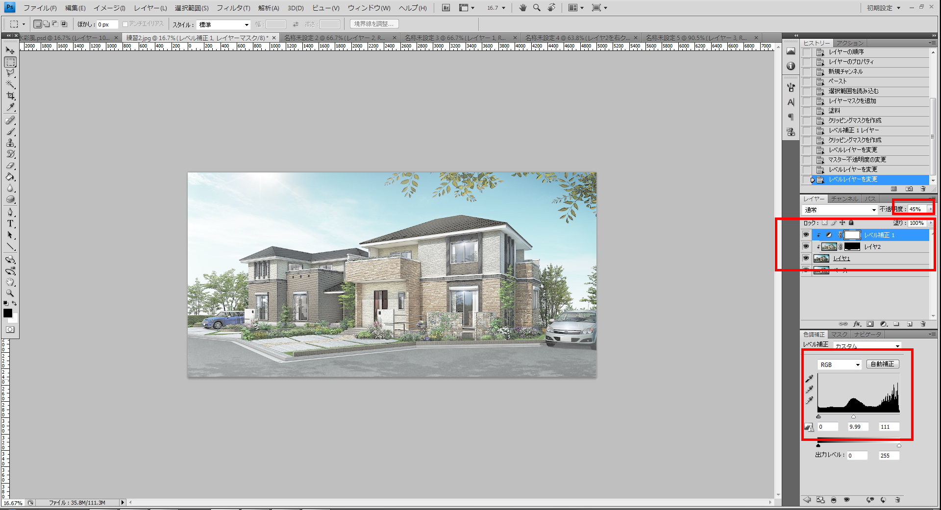Open the フィルタ menu

click(x=233, y=8)
